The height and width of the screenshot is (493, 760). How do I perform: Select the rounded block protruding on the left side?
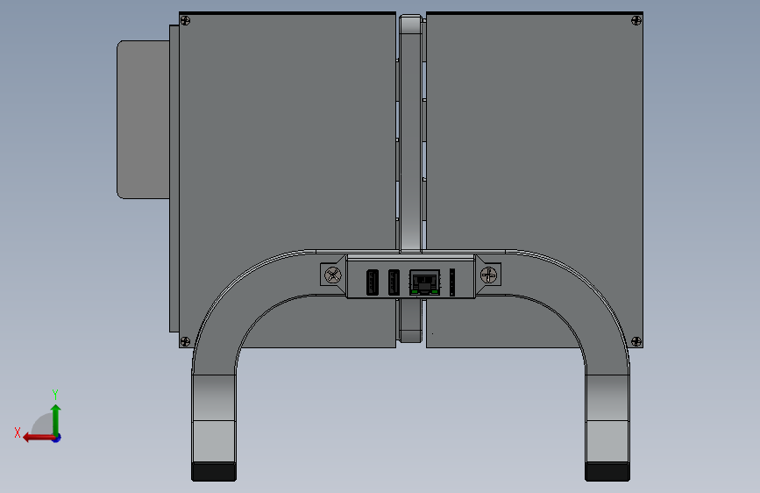(143, 119)
